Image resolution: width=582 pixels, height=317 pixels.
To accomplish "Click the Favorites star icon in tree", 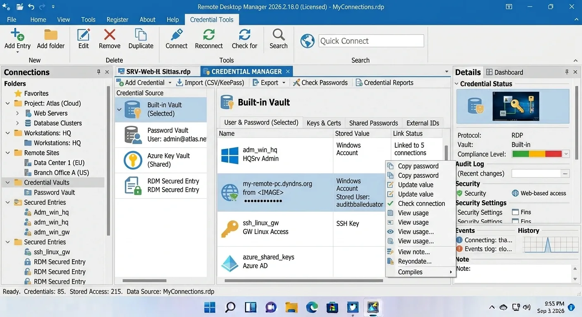I will [18, 93].
